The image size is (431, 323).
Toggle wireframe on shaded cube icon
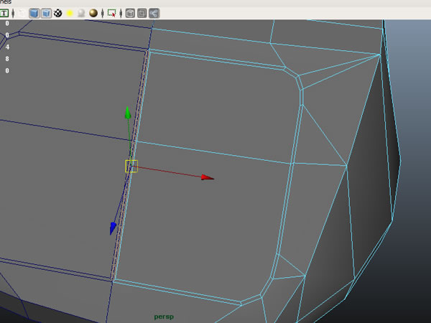pyautogui.click(x=46, y=13)
